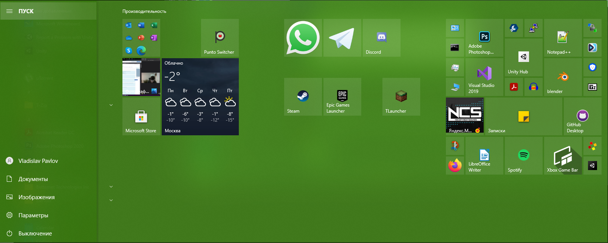Open the Control Panel small tile
The image size is (608, 243).
tap(455, 28)
